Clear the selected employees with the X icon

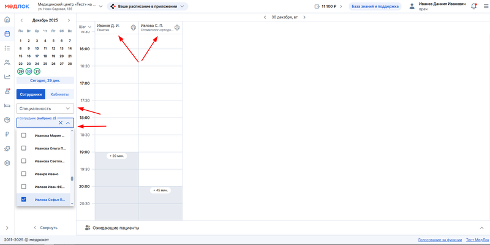(x=61, y=123)
